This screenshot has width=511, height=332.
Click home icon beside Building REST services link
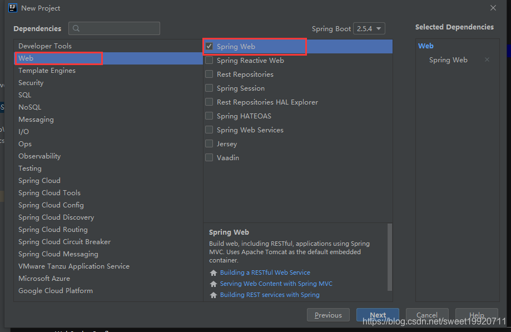214,295
